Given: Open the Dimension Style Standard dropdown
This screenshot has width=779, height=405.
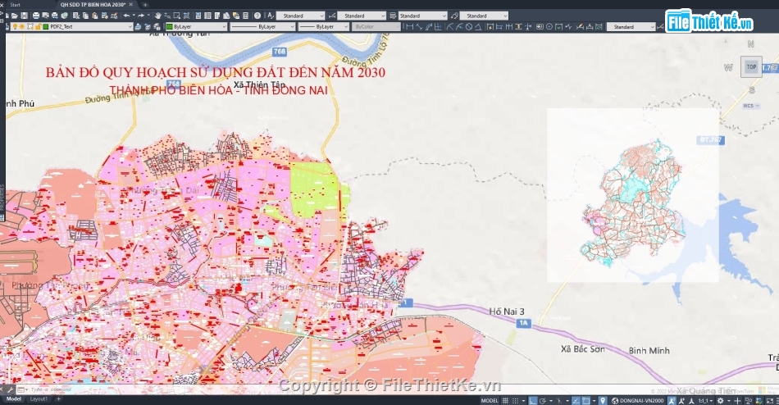Looking at the screenshot, I should (362, 16).
